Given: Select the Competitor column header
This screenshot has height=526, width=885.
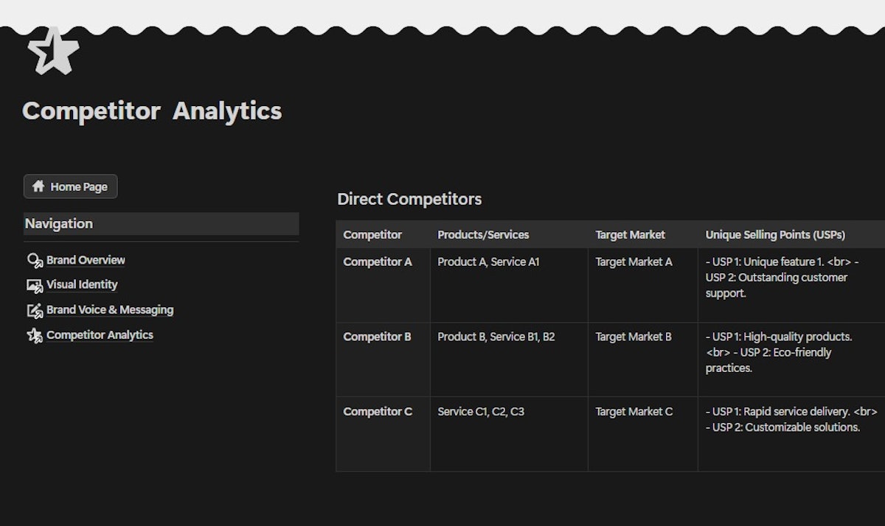Looking at the screenshot, I should [x=372, y=234].
